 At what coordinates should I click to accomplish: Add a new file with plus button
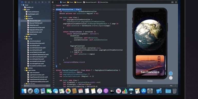tap(22, 86)
